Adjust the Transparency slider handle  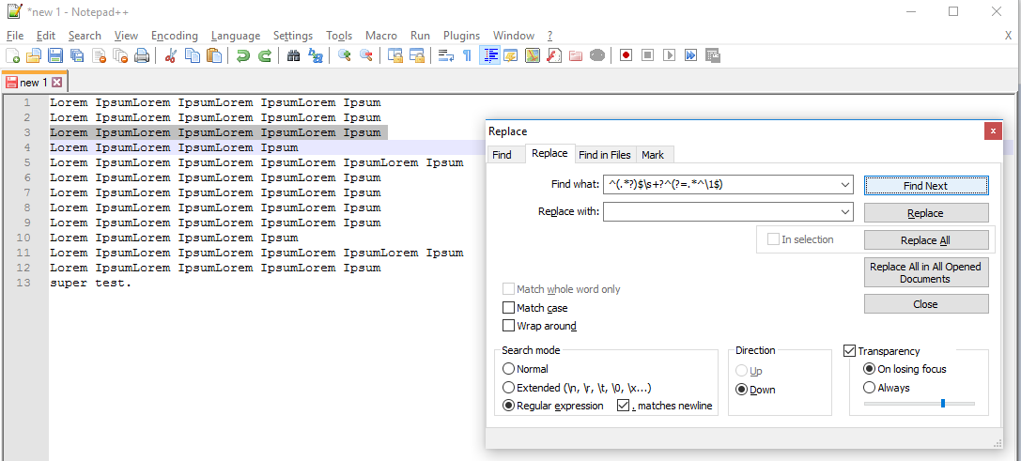[942, 403]
